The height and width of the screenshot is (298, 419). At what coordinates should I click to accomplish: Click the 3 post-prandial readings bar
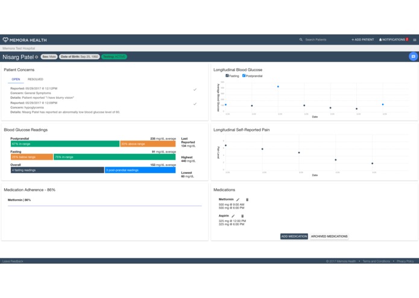(140, 170)
